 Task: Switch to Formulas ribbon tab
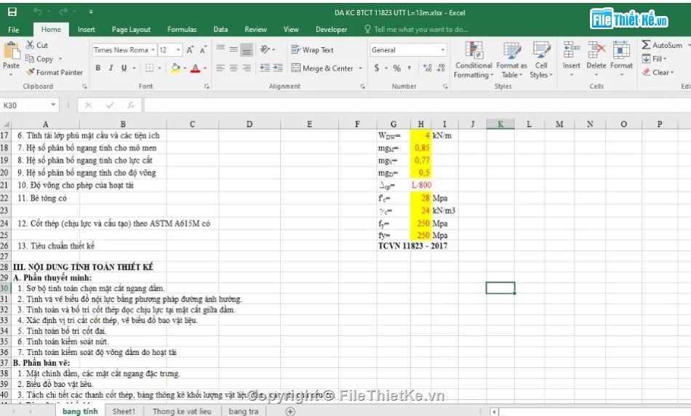[182, 30]
